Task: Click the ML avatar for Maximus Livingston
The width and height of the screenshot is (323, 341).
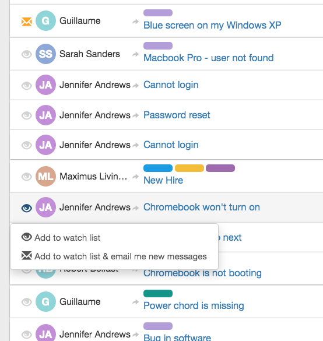Action: tap(45, 177)
